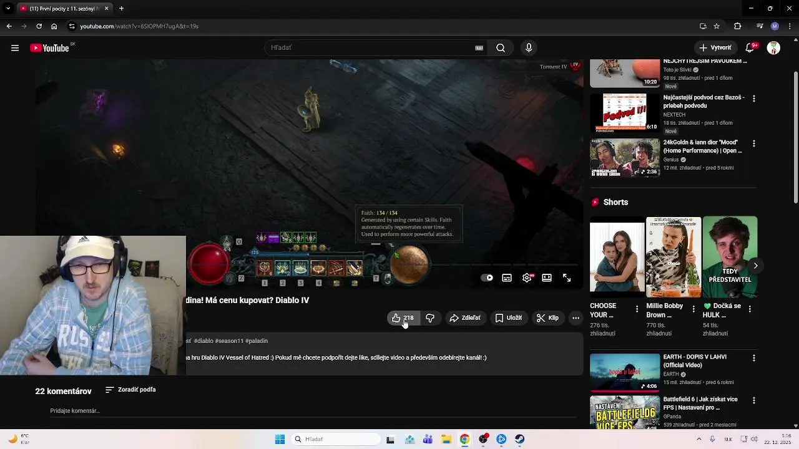Open options for 24kGoldn Mood video
Image resolution: width=799 pixels, height=449 pixels.
[754, 143]
